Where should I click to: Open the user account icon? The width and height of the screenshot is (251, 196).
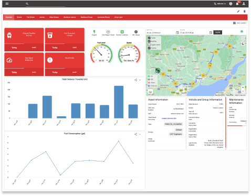pyautogui.click(x=244, y=4)
